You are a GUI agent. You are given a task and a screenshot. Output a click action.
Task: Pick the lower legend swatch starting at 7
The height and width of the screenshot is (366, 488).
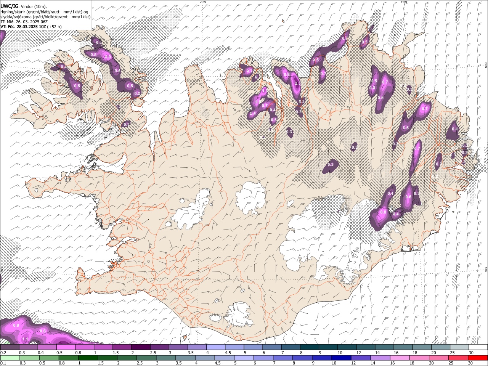(283, 358)
